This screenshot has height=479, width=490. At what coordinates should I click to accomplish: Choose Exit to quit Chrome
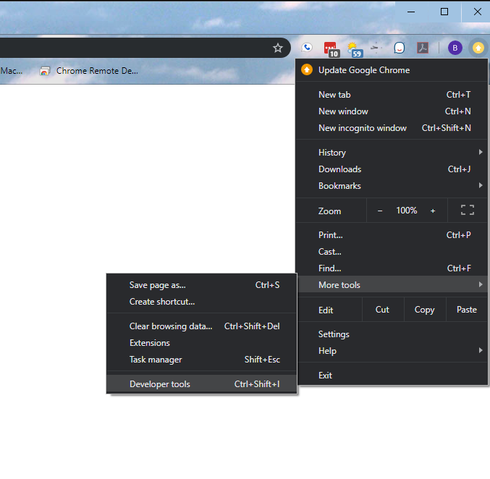[x=392, y=376]
